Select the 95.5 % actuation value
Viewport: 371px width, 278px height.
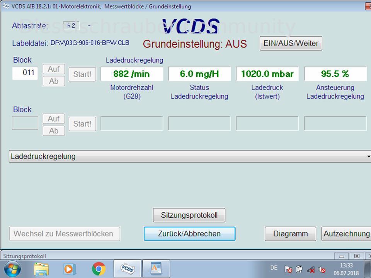click(335, 74)
